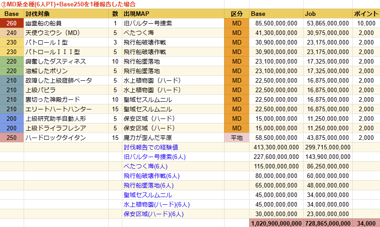Select the 数 column header
The image size is (380, 227).
click(115, 14)
